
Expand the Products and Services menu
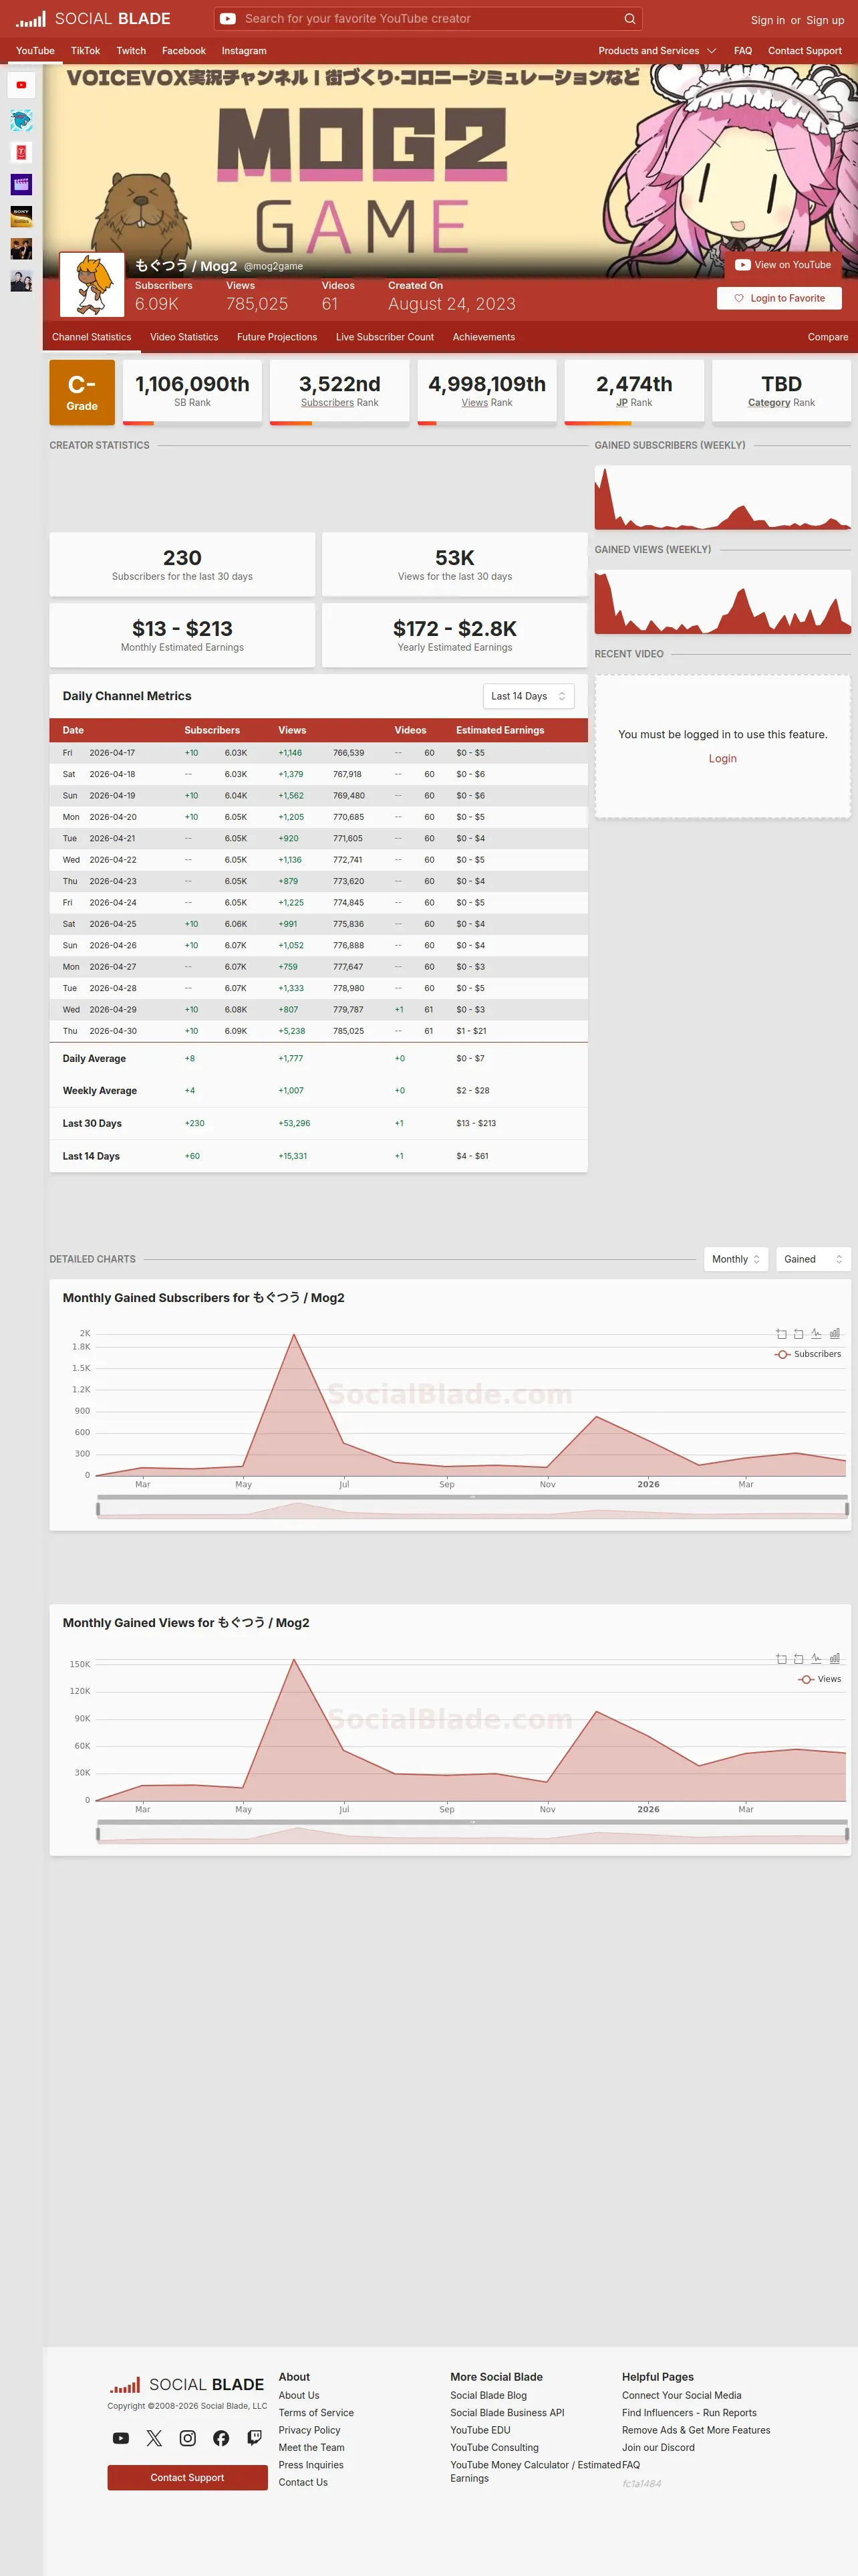(658, 51)
